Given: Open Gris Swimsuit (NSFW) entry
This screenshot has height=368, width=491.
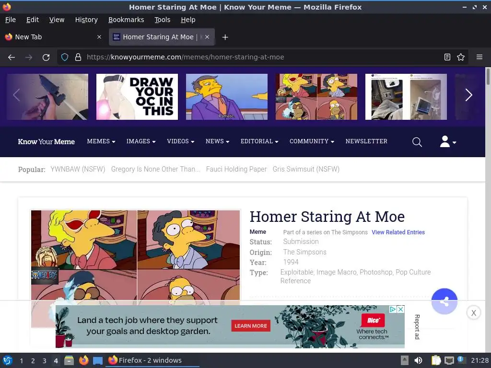Looking at the screenshot, I should click(x=306, y=169).
